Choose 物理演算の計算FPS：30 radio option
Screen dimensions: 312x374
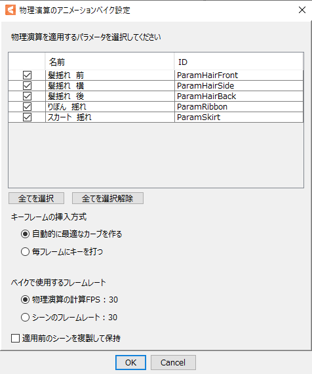tap(25, 300)
